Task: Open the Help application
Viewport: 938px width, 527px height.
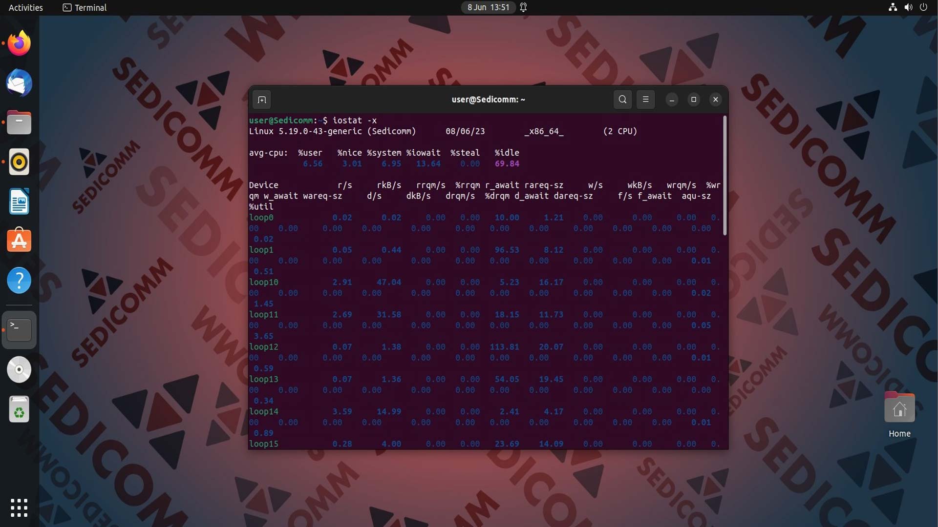Action: 19,281
